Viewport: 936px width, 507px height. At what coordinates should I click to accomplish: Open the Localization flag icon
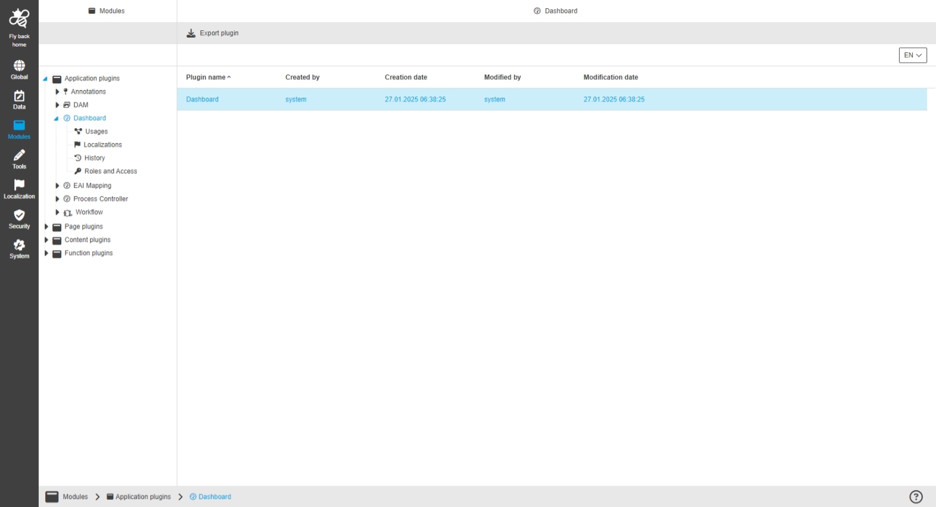[x=19, y=185]
